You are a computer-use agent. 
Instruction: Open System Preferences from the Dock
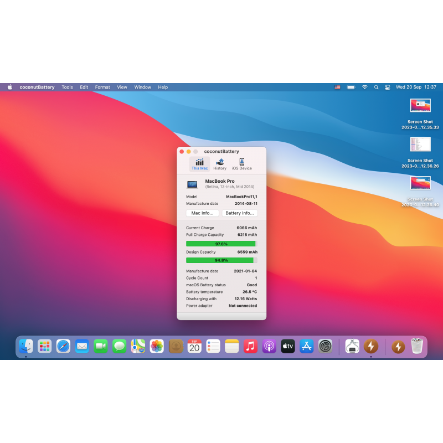point(326,347)
